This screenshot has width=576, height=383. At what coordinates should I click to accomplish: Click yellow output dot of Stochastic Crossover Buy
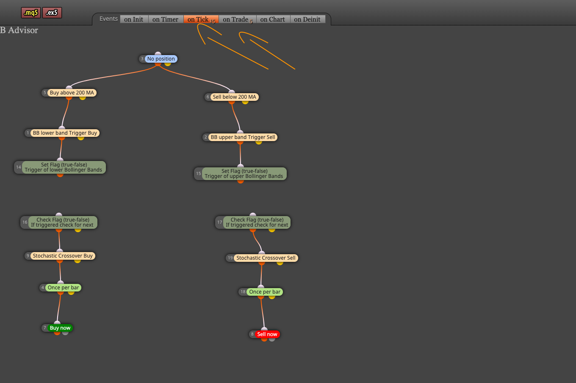[x=78, y=261]
